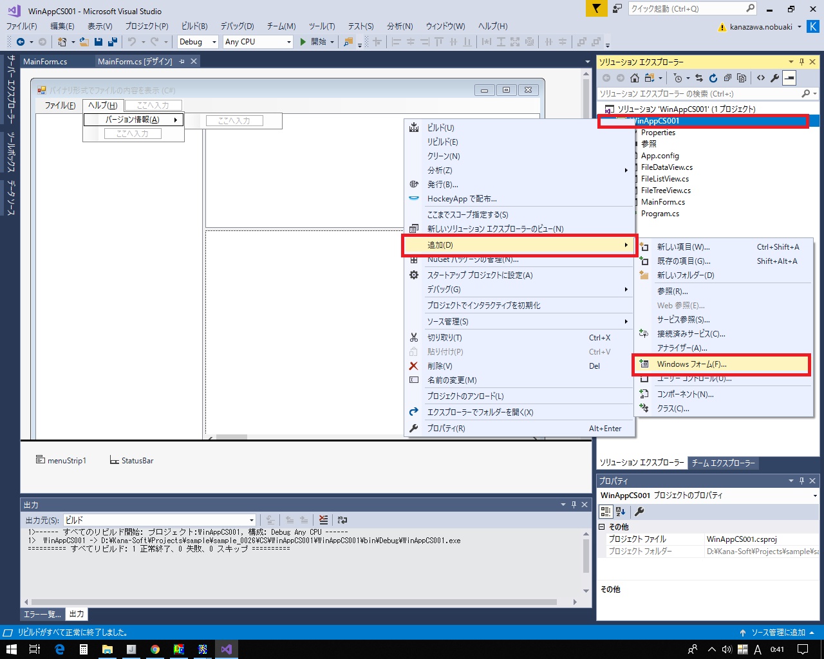Toggle the Preview Selected Items icon
Screen dimensions: 824x659
tap(790, 78)
